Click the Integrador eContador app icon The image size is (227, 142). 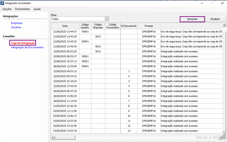[3, 3]
